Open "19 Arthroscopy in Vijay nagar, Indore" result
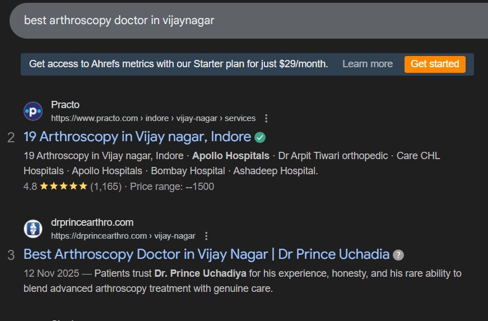 click(x=137, y=137)
